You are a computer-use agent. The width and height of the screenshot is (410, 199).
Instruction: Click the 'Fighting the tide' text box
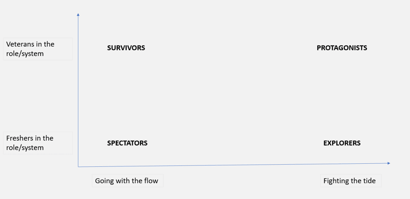tap(351, 181)
